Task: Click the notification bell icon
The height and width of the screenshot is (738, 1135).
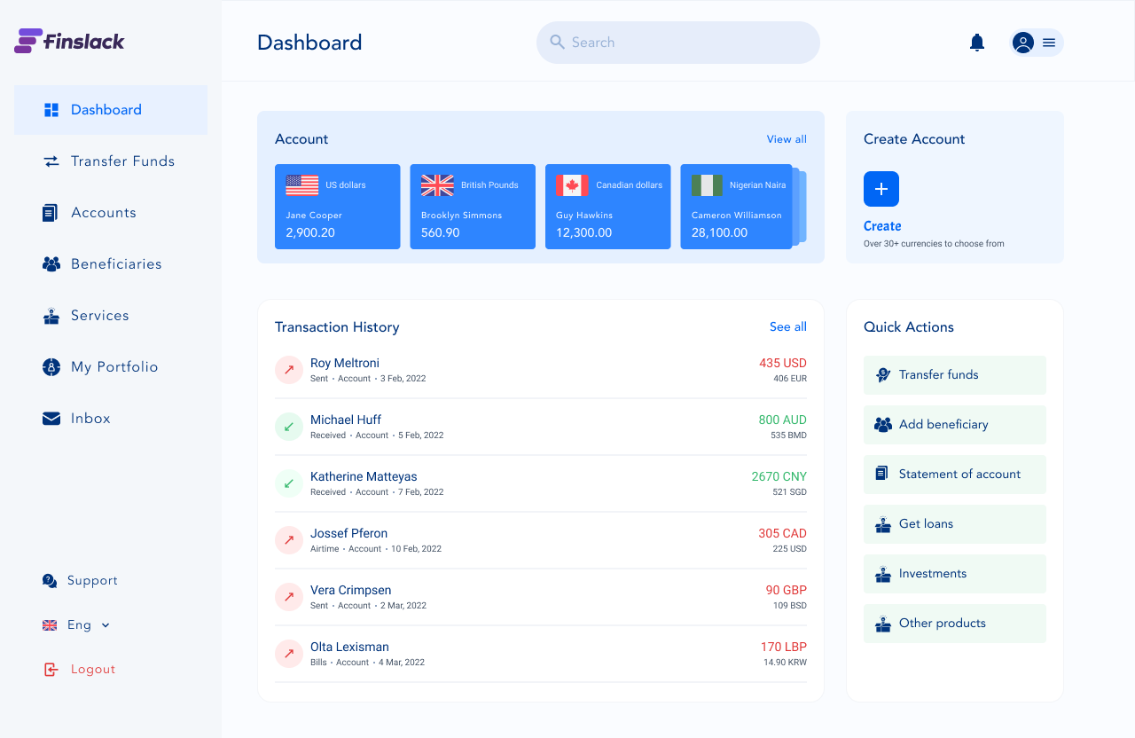Action: point(976,42)
